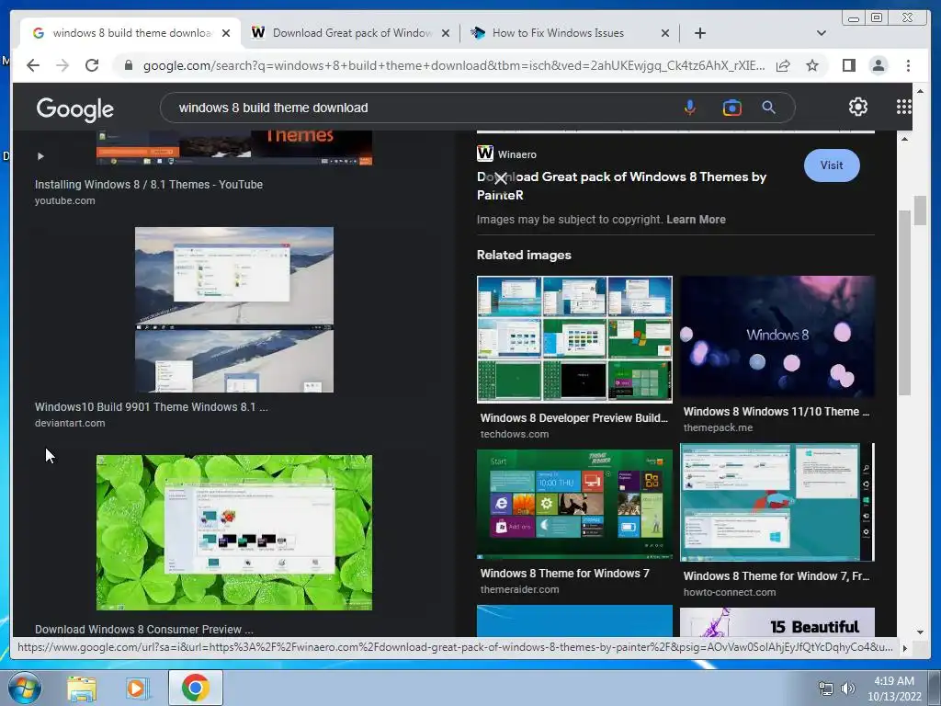Start voice search with microphone icon
The width and height of the screenshot is (941, 706).
(690, 108)
